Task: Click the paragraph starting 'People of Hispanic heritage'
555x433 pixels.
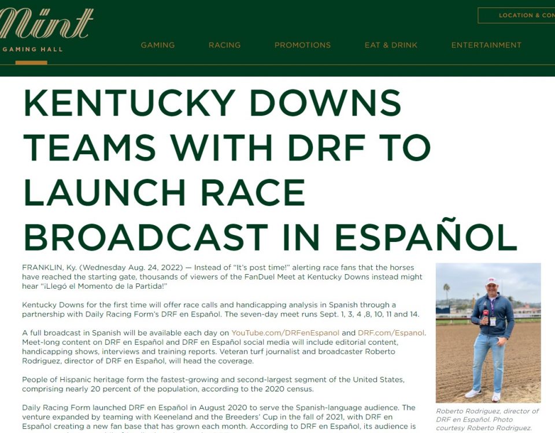Action: point(213,385)
